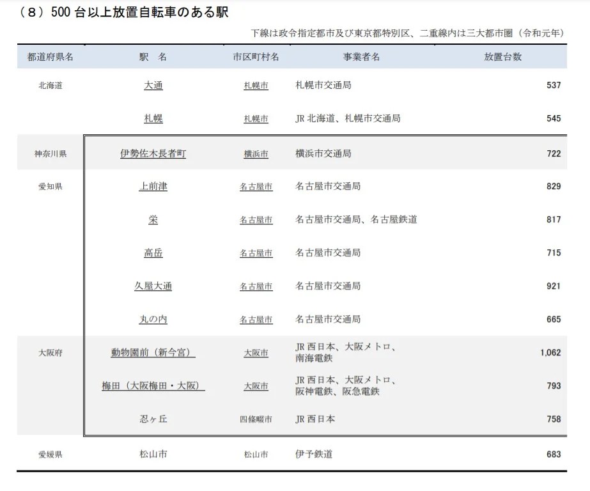The image size is (590, 491).
Task: Click the station name '高岳'
Action: 153,253
